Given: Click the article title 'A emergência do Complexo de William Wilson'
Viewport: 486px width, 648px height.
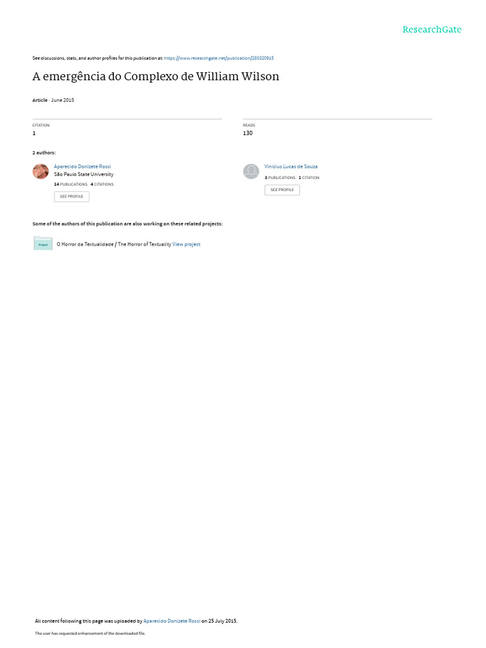Looking at the screenshot, I should (x=156, y=77).
